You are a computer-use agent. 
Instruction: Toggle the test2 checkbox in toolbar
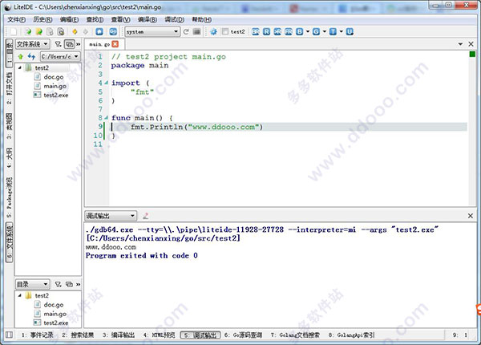(x=225, y=31)
